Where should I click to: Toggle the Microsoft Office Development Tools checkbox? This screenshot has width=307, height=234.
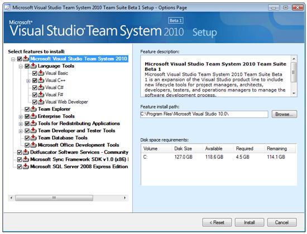[27, 145]
